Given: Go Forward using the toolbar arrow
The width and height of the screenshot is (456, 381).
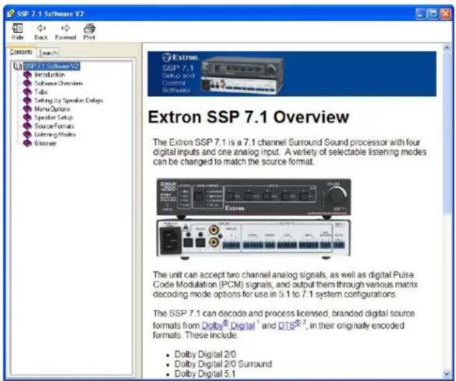Looking at the screenshot, I should [65, 32].
